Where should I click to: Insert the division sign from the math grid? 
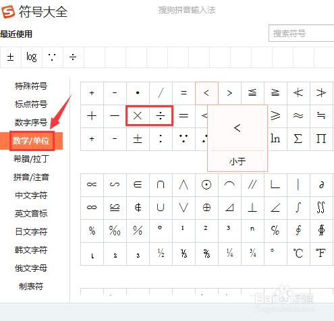[x=161, y=116]
